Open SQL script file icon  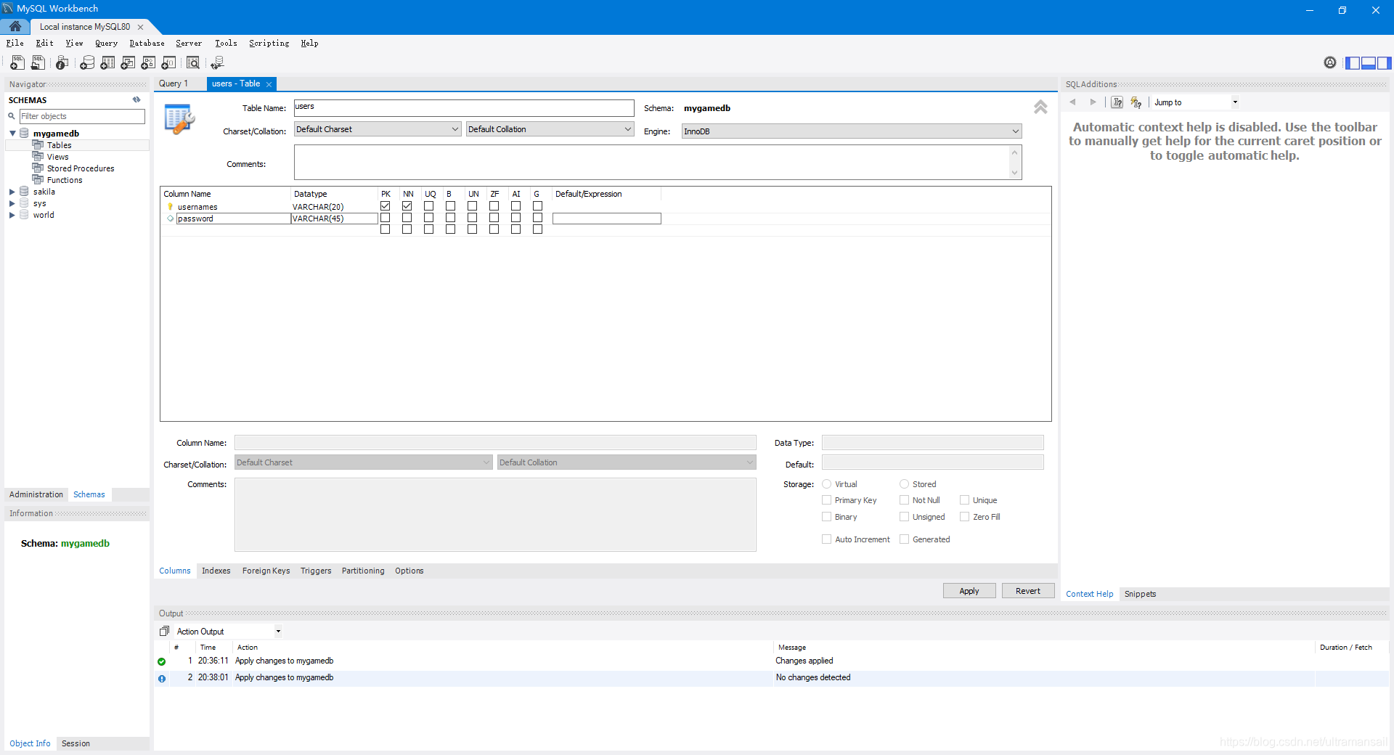coord(38,63)
